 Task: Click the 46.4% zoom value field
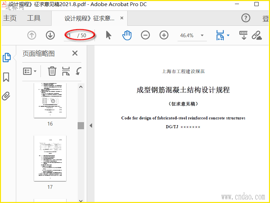coord(187,36)
